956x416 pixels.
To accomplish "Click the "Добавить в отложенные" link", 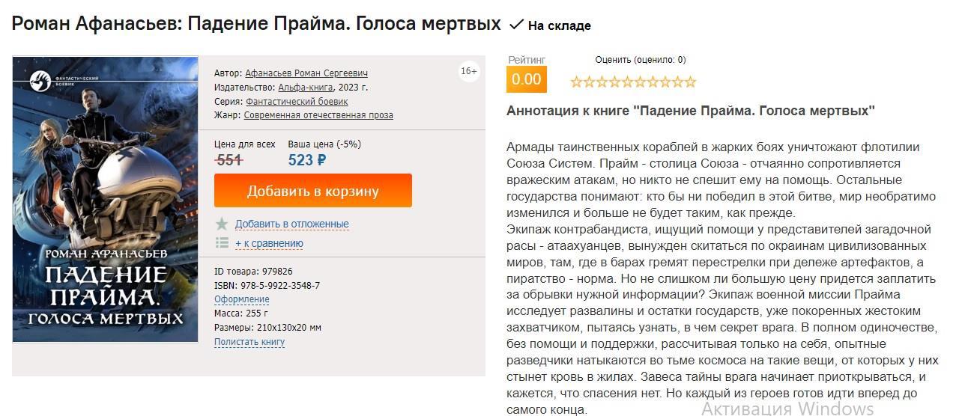I will click(x=291, y=224).
